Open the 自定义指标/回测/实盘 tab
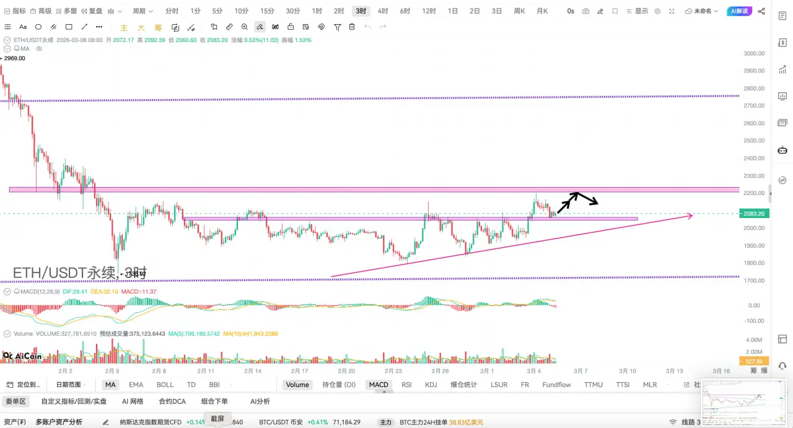The height and width of the screenshot is (428, 793). click(74, 401)
